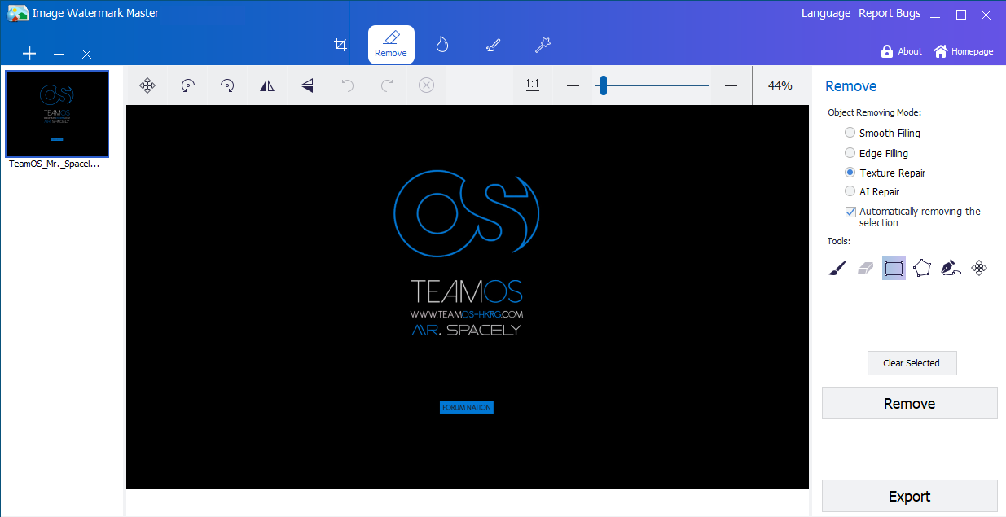This screenshot has height=517, width=1006.
Task: Flip the image horizontally
Action: [x=267, y=85]
